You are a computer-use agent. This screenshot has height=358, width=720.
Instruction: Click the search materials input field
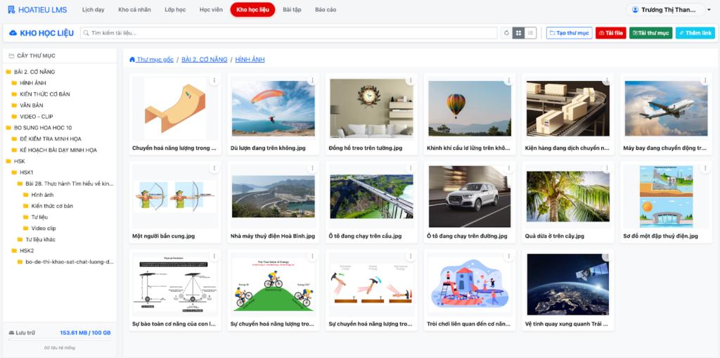click(288, 33)
